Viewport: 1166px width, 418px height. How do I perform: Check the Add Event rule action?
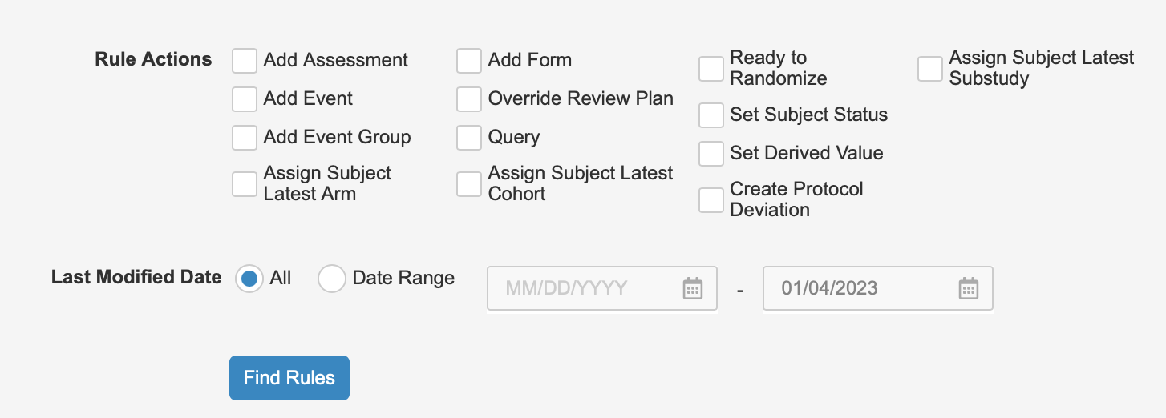click(x=245, y=99)
